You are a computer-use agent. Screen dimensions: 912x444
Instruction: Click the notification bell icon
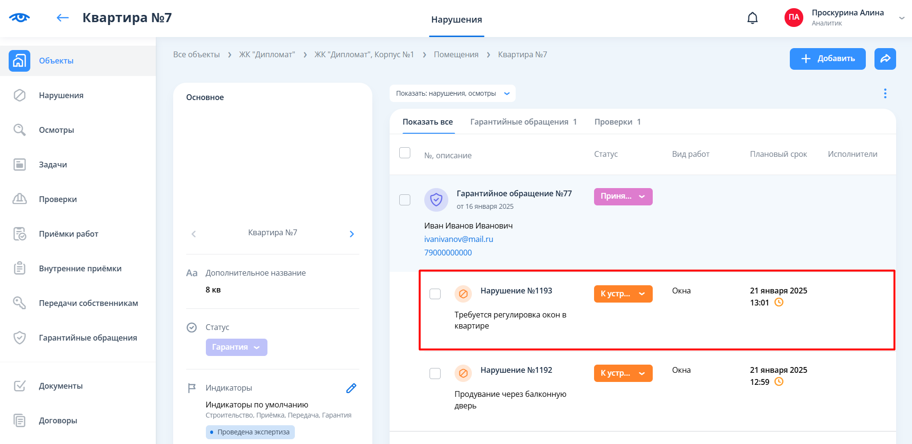coord(752,18)
